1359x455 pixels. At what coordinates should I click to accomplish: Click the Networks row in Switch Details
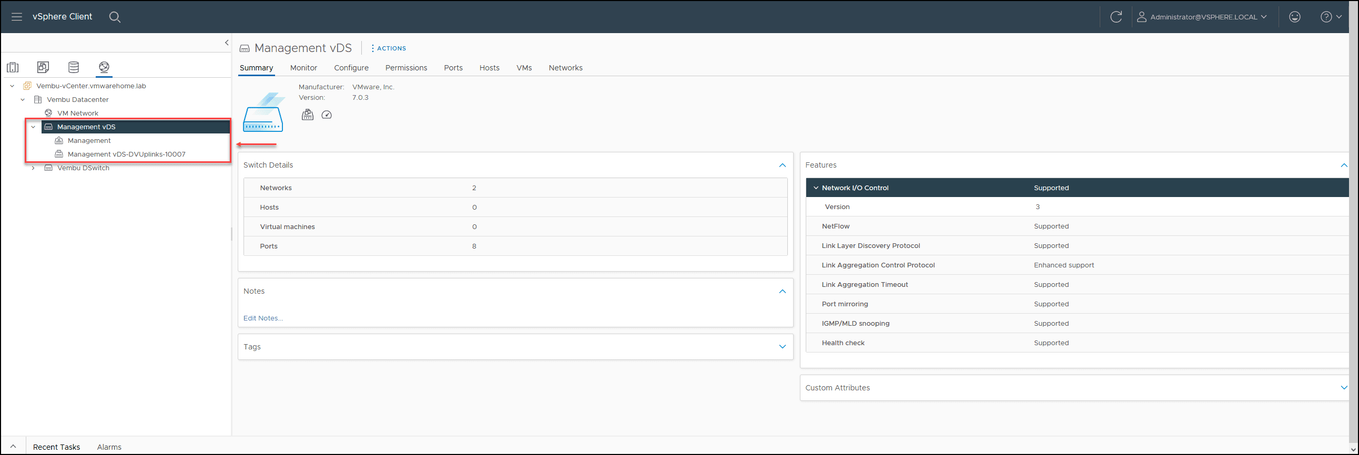pos(515,188)
